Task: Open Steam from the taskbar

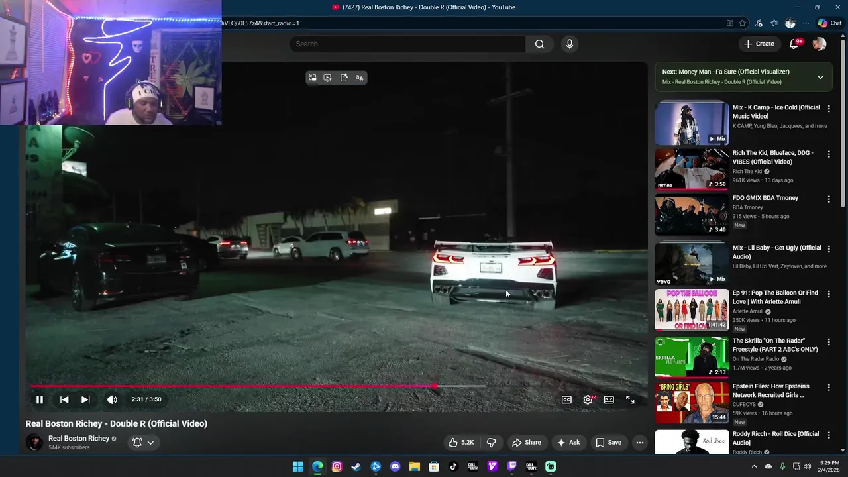Action: coord(356,466)
